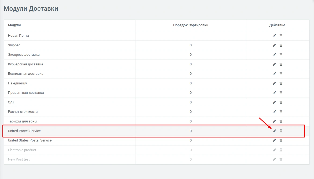Click the Порядок Сортировки column header
The width and height of the screenshot is (314, 179).
191,25
